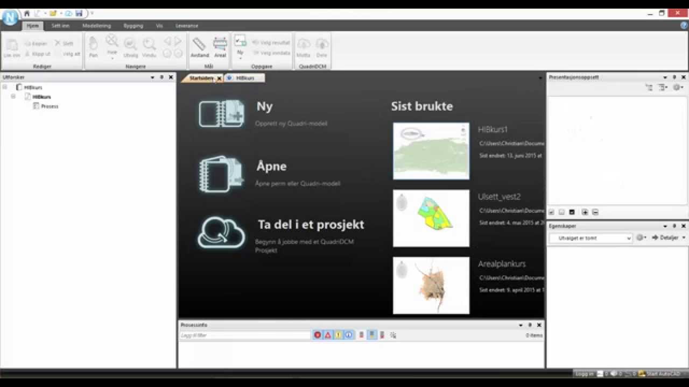Viewport: 689px width, 387px height.
Task: Click the Kopier copy button
Action: tap(36, 44)
